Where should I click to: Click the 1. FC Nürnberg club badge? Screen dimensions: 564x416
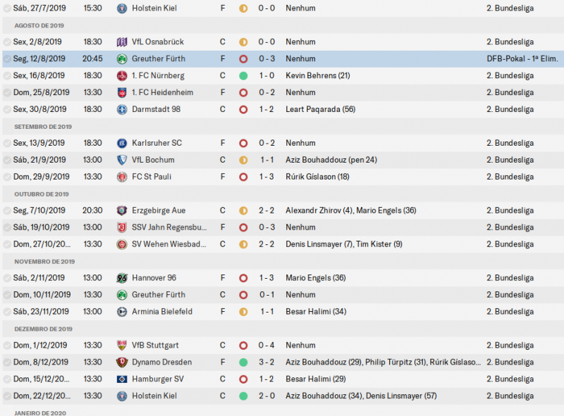pyautogui.click(x=121, y=75)
